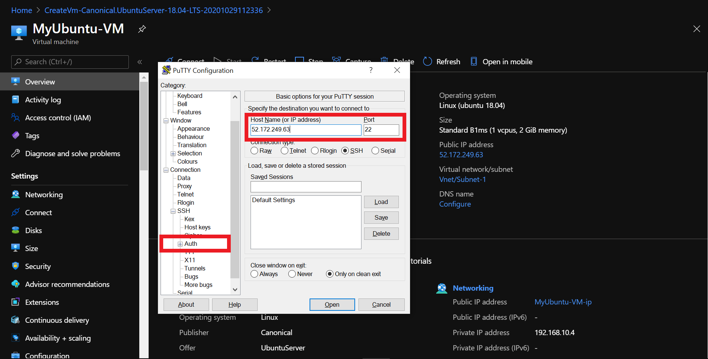
Task: Click the Home breadcrumb link
Action: click(x=22, y=10)
